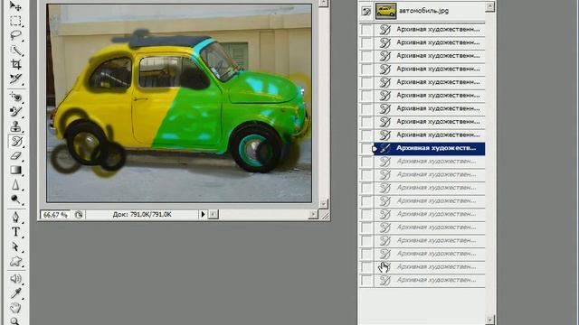Toggle history brush source box of highlighted state
This screenshot has height=325, width=579.
pos(366,148)
